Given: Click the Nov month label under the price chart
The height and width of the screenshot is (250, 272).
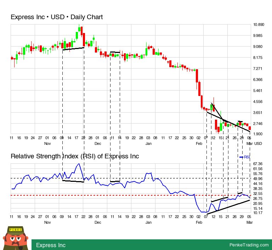Looking at the screenshot, I should click(x=47, y=144).
